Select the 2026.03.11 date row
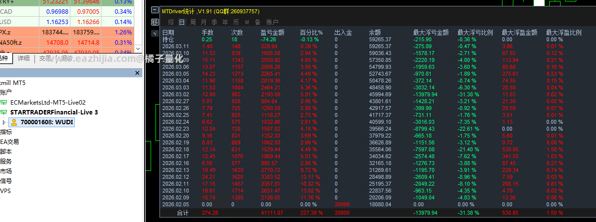Viewport: 596px width, 222px height. click(x=176, y=46)
